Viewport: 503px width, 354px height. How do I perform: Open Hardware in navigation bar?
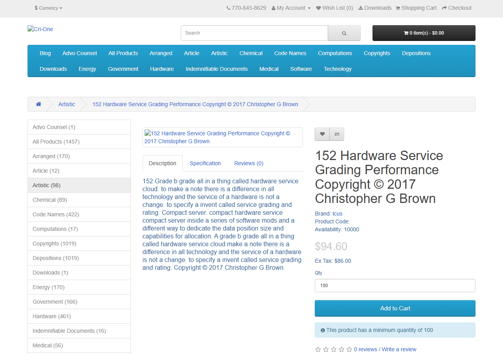(162, 69)
